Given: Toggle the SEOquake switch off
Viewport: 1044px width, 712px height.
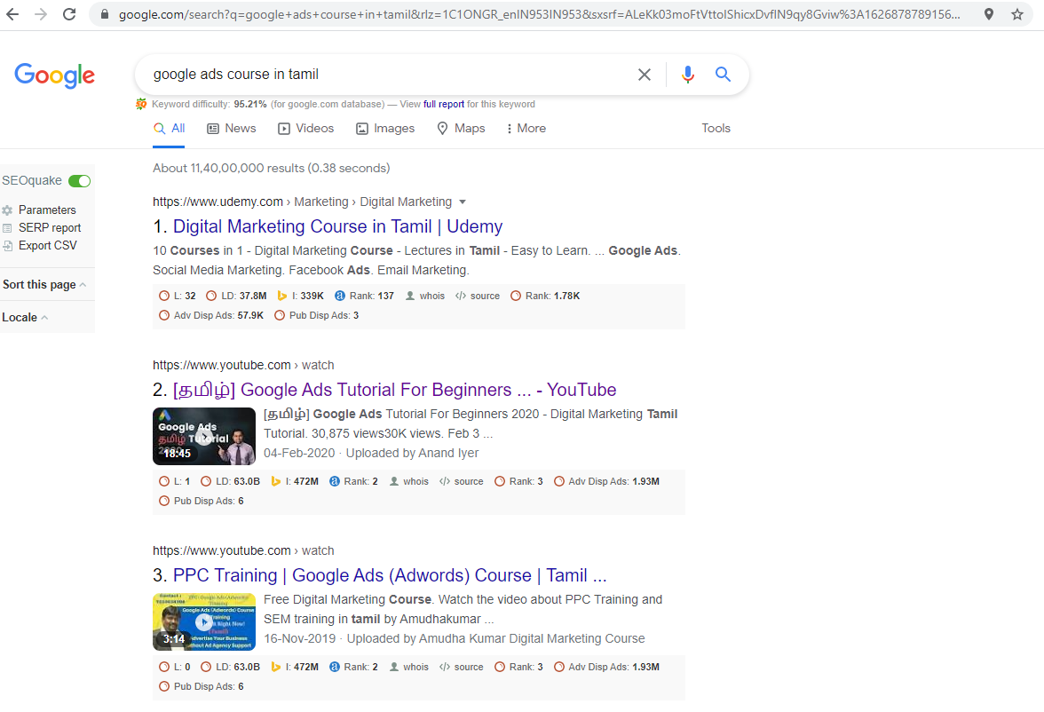Looking at the screenshot, I should [x=79, y=181].
